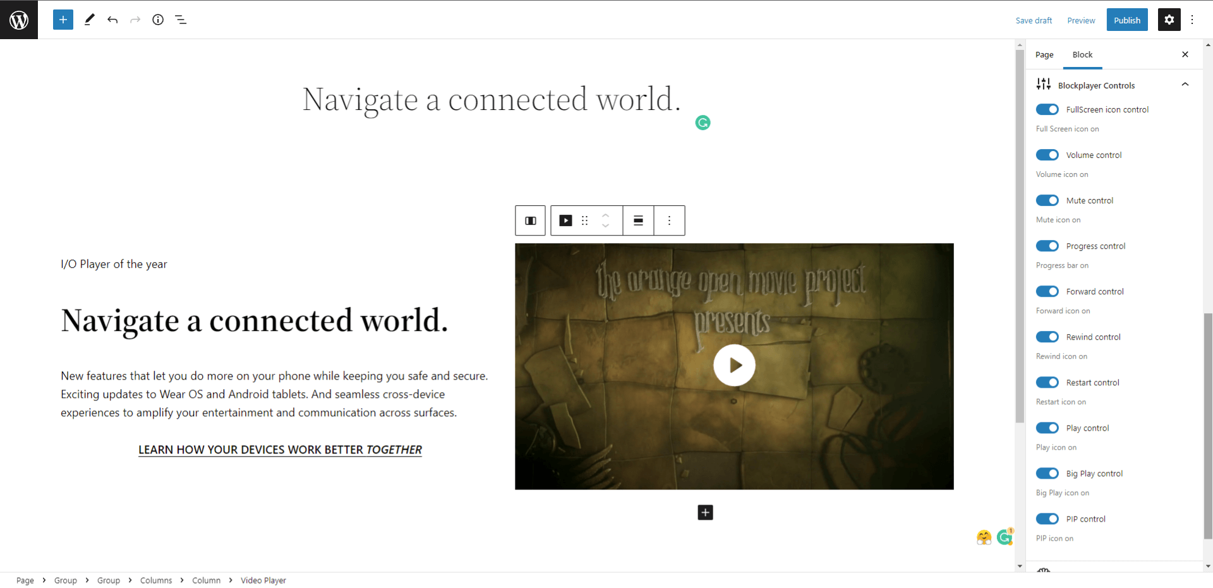Switch to the Page tab
The height and width of the screenshot is (588, 1213).
click(1044, 55)
